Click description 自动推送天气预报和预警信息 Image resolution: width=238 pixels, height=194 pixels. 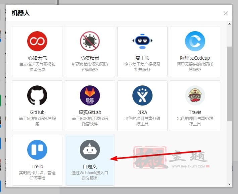[37, 67]
